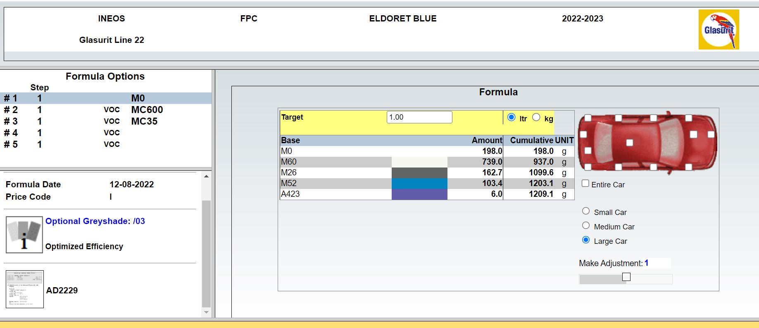Click the Make Adjustment value 1
759x328 pixels.
647,263
